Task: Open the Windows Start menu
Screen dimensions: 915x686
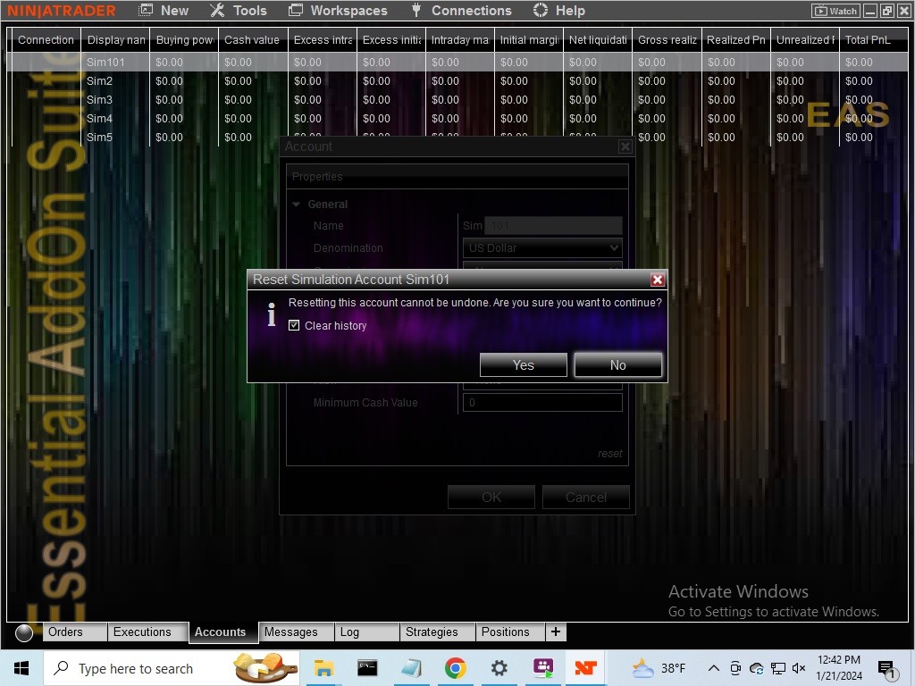Action: point(21,668)
